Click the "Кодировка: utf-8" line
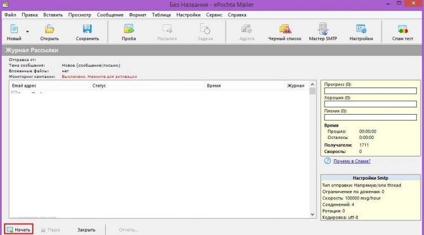424x235 pixels. point(340,217)
